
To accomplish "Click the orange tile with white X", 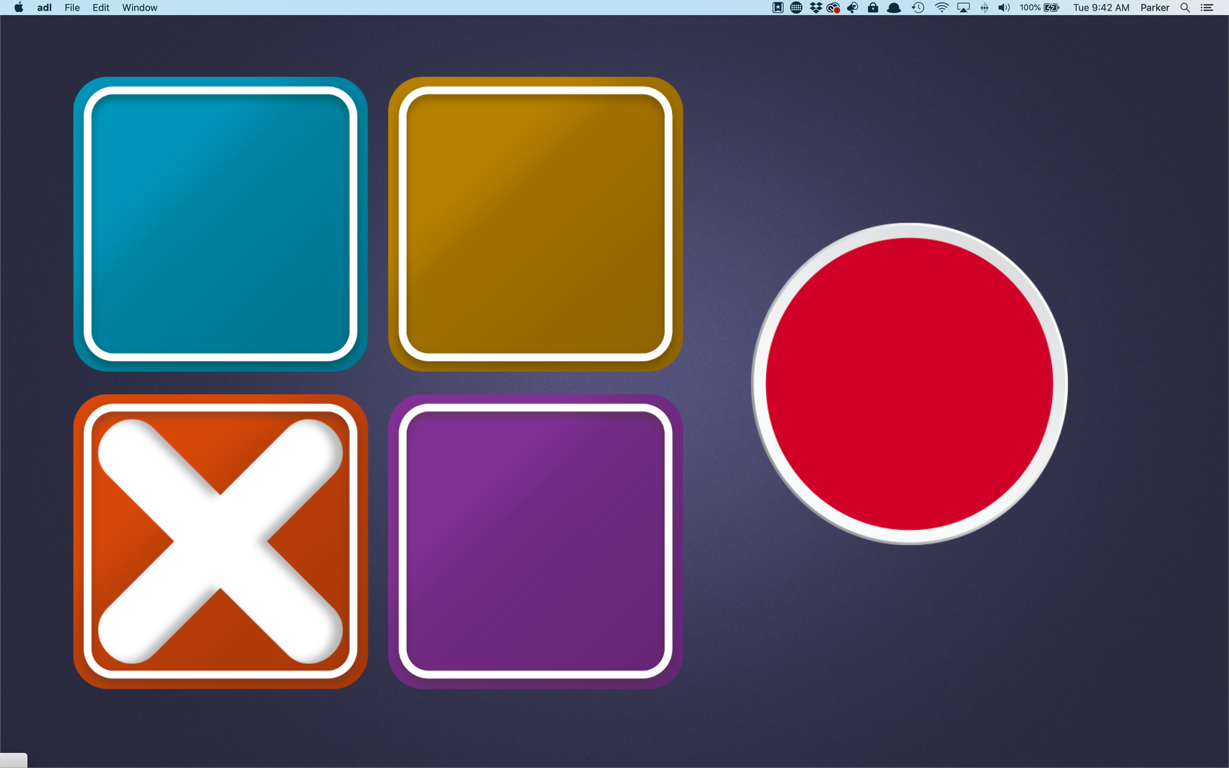I will 220,541.
